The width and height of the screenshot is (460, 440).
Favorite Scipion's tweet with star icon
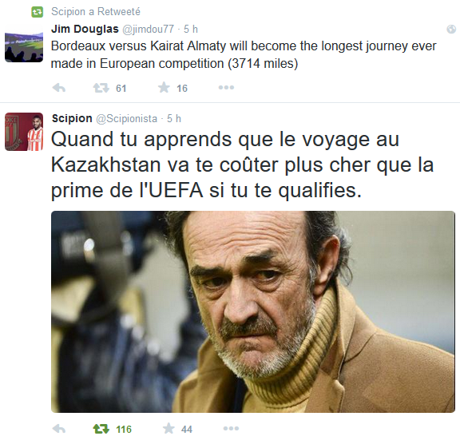tap(169, 429)
